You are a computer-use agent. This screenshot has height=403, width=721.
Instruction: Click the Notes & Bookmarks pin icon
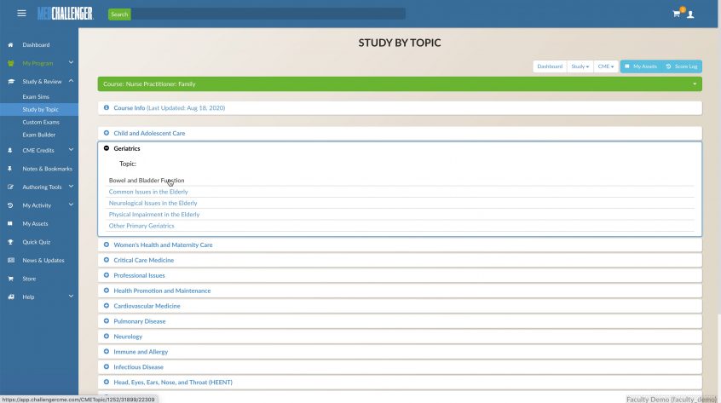pos(10,169)
